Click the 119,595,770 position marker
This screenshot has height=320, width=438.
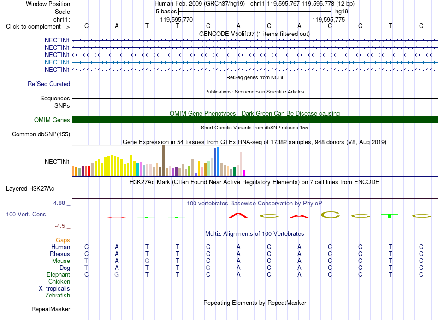click(x=177, y=19)
